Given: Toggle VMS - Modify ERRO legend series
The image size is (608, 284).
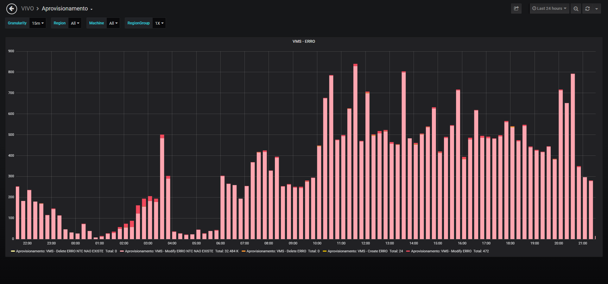Looking at the screenshot, I should click(x=441, y=251).
